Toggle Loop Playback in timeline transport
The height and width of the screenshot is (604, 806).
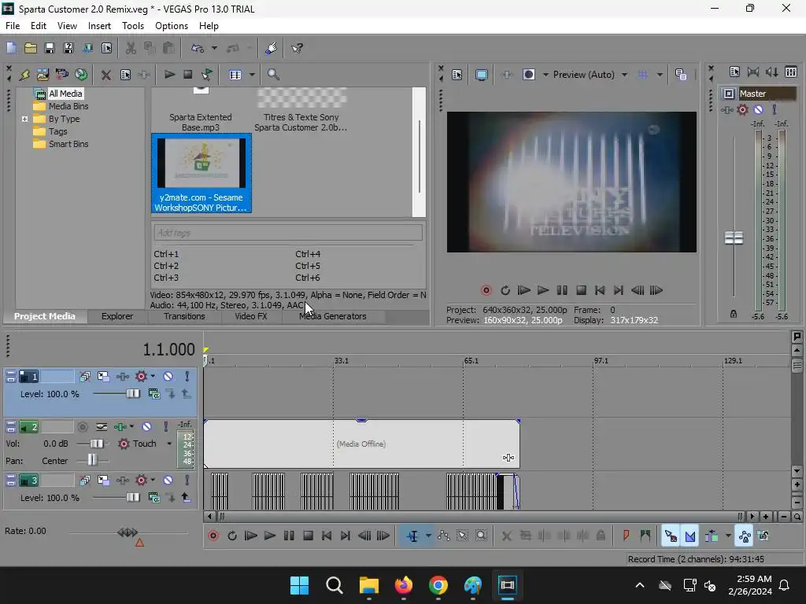(232, 536)
